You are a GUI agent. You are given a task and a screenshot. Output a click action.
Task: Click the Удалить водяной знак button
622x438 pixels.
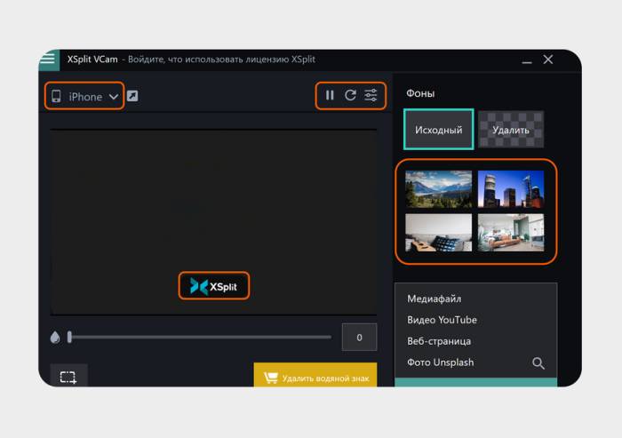coord(315,377)
